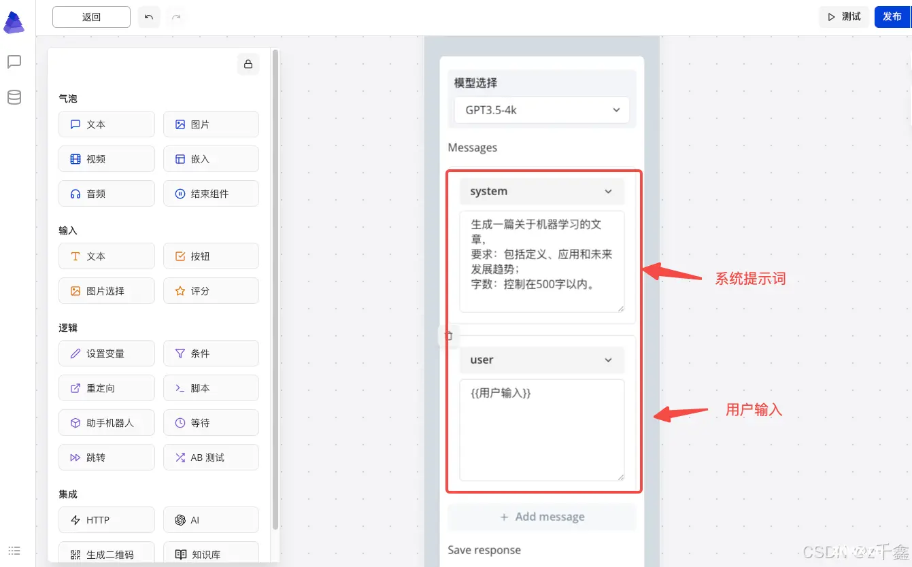
Task: Add an HTTP integration block
Action: 107,520
